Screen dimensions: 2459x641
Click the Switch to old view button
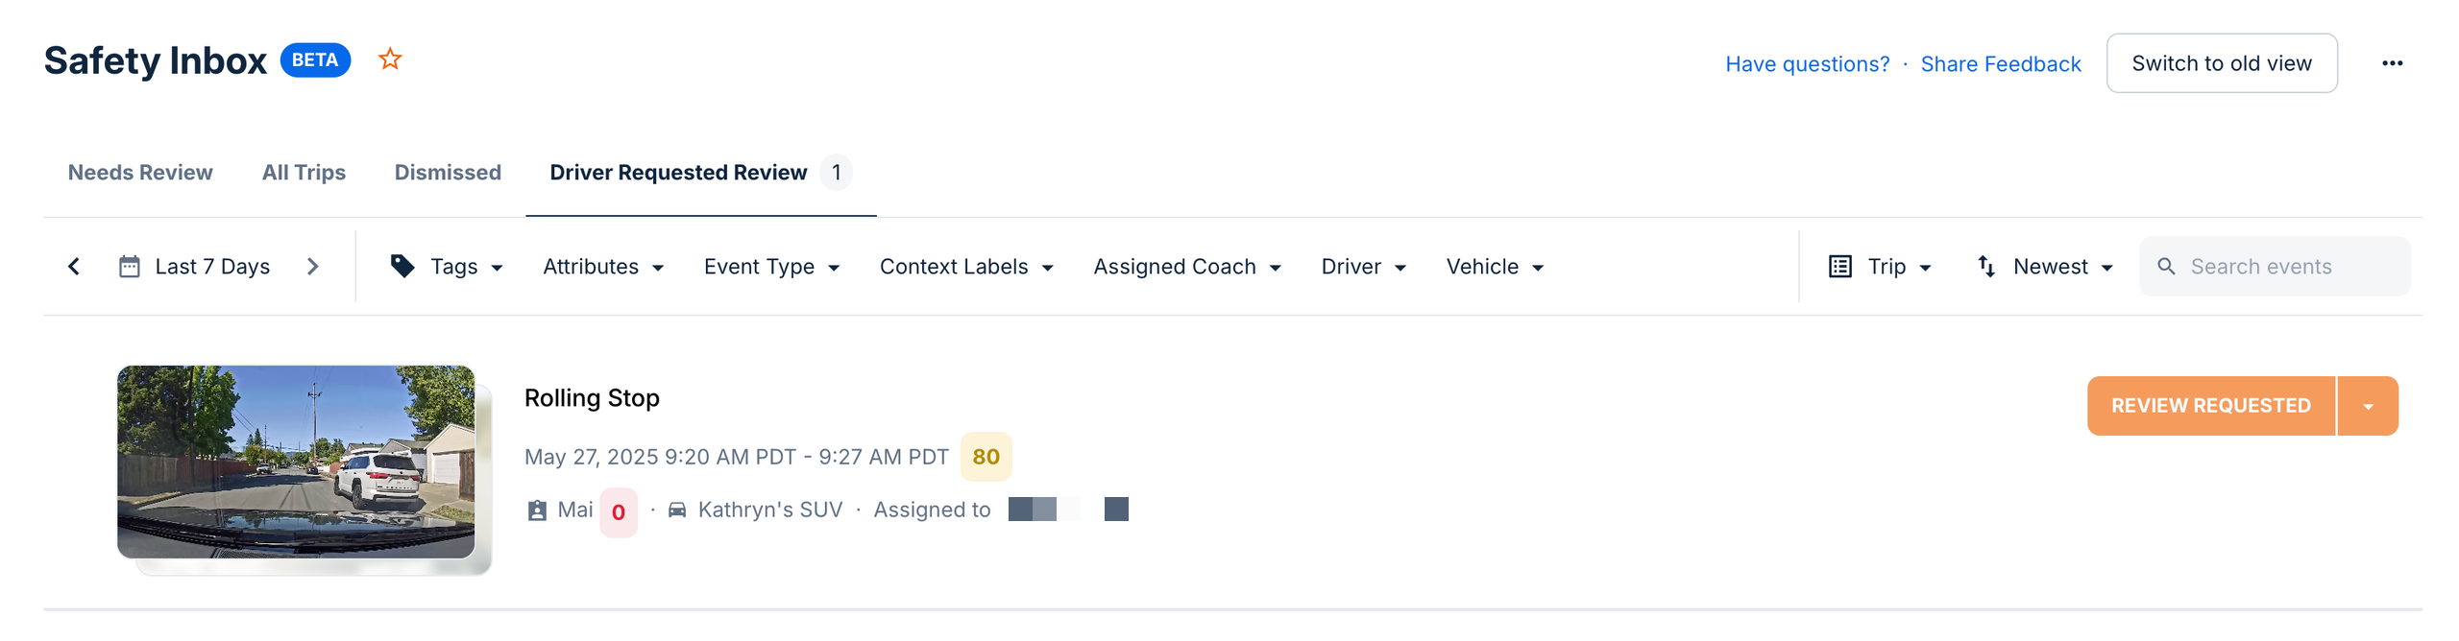pos(2221,63)
